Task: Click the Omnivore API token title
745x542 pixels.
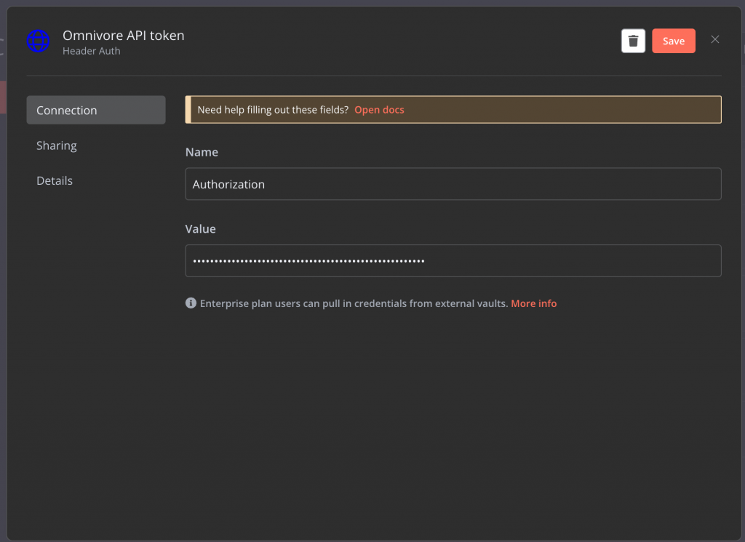Action: (x=124, y=36)
